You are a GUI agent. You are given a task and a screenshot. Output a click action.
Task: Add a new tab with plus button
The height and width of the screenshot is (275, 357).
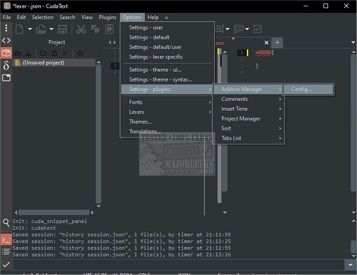[277, 42]
